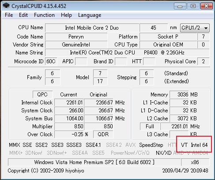Click the current Multiplier value 8.50
215x180 pixels.
69,126
